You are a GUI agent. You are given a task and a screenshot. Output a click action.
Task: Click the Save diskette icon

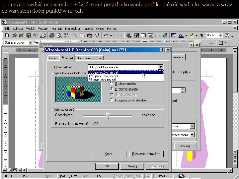pos(29,35)
